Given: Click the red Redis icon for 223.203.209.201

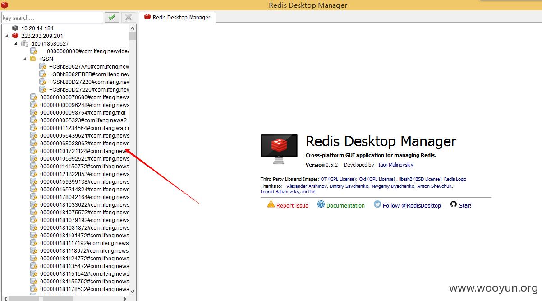Looking at the screenshot, I should pyautogui.click(x=15, y=36).
